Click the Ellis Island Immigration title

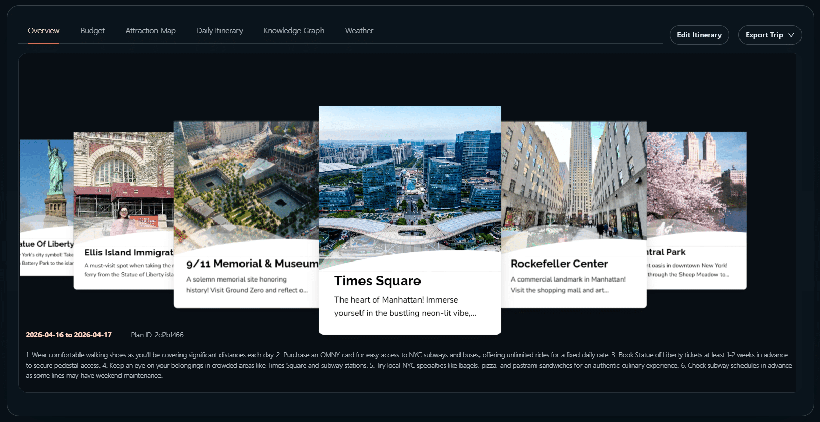point(129,252)
